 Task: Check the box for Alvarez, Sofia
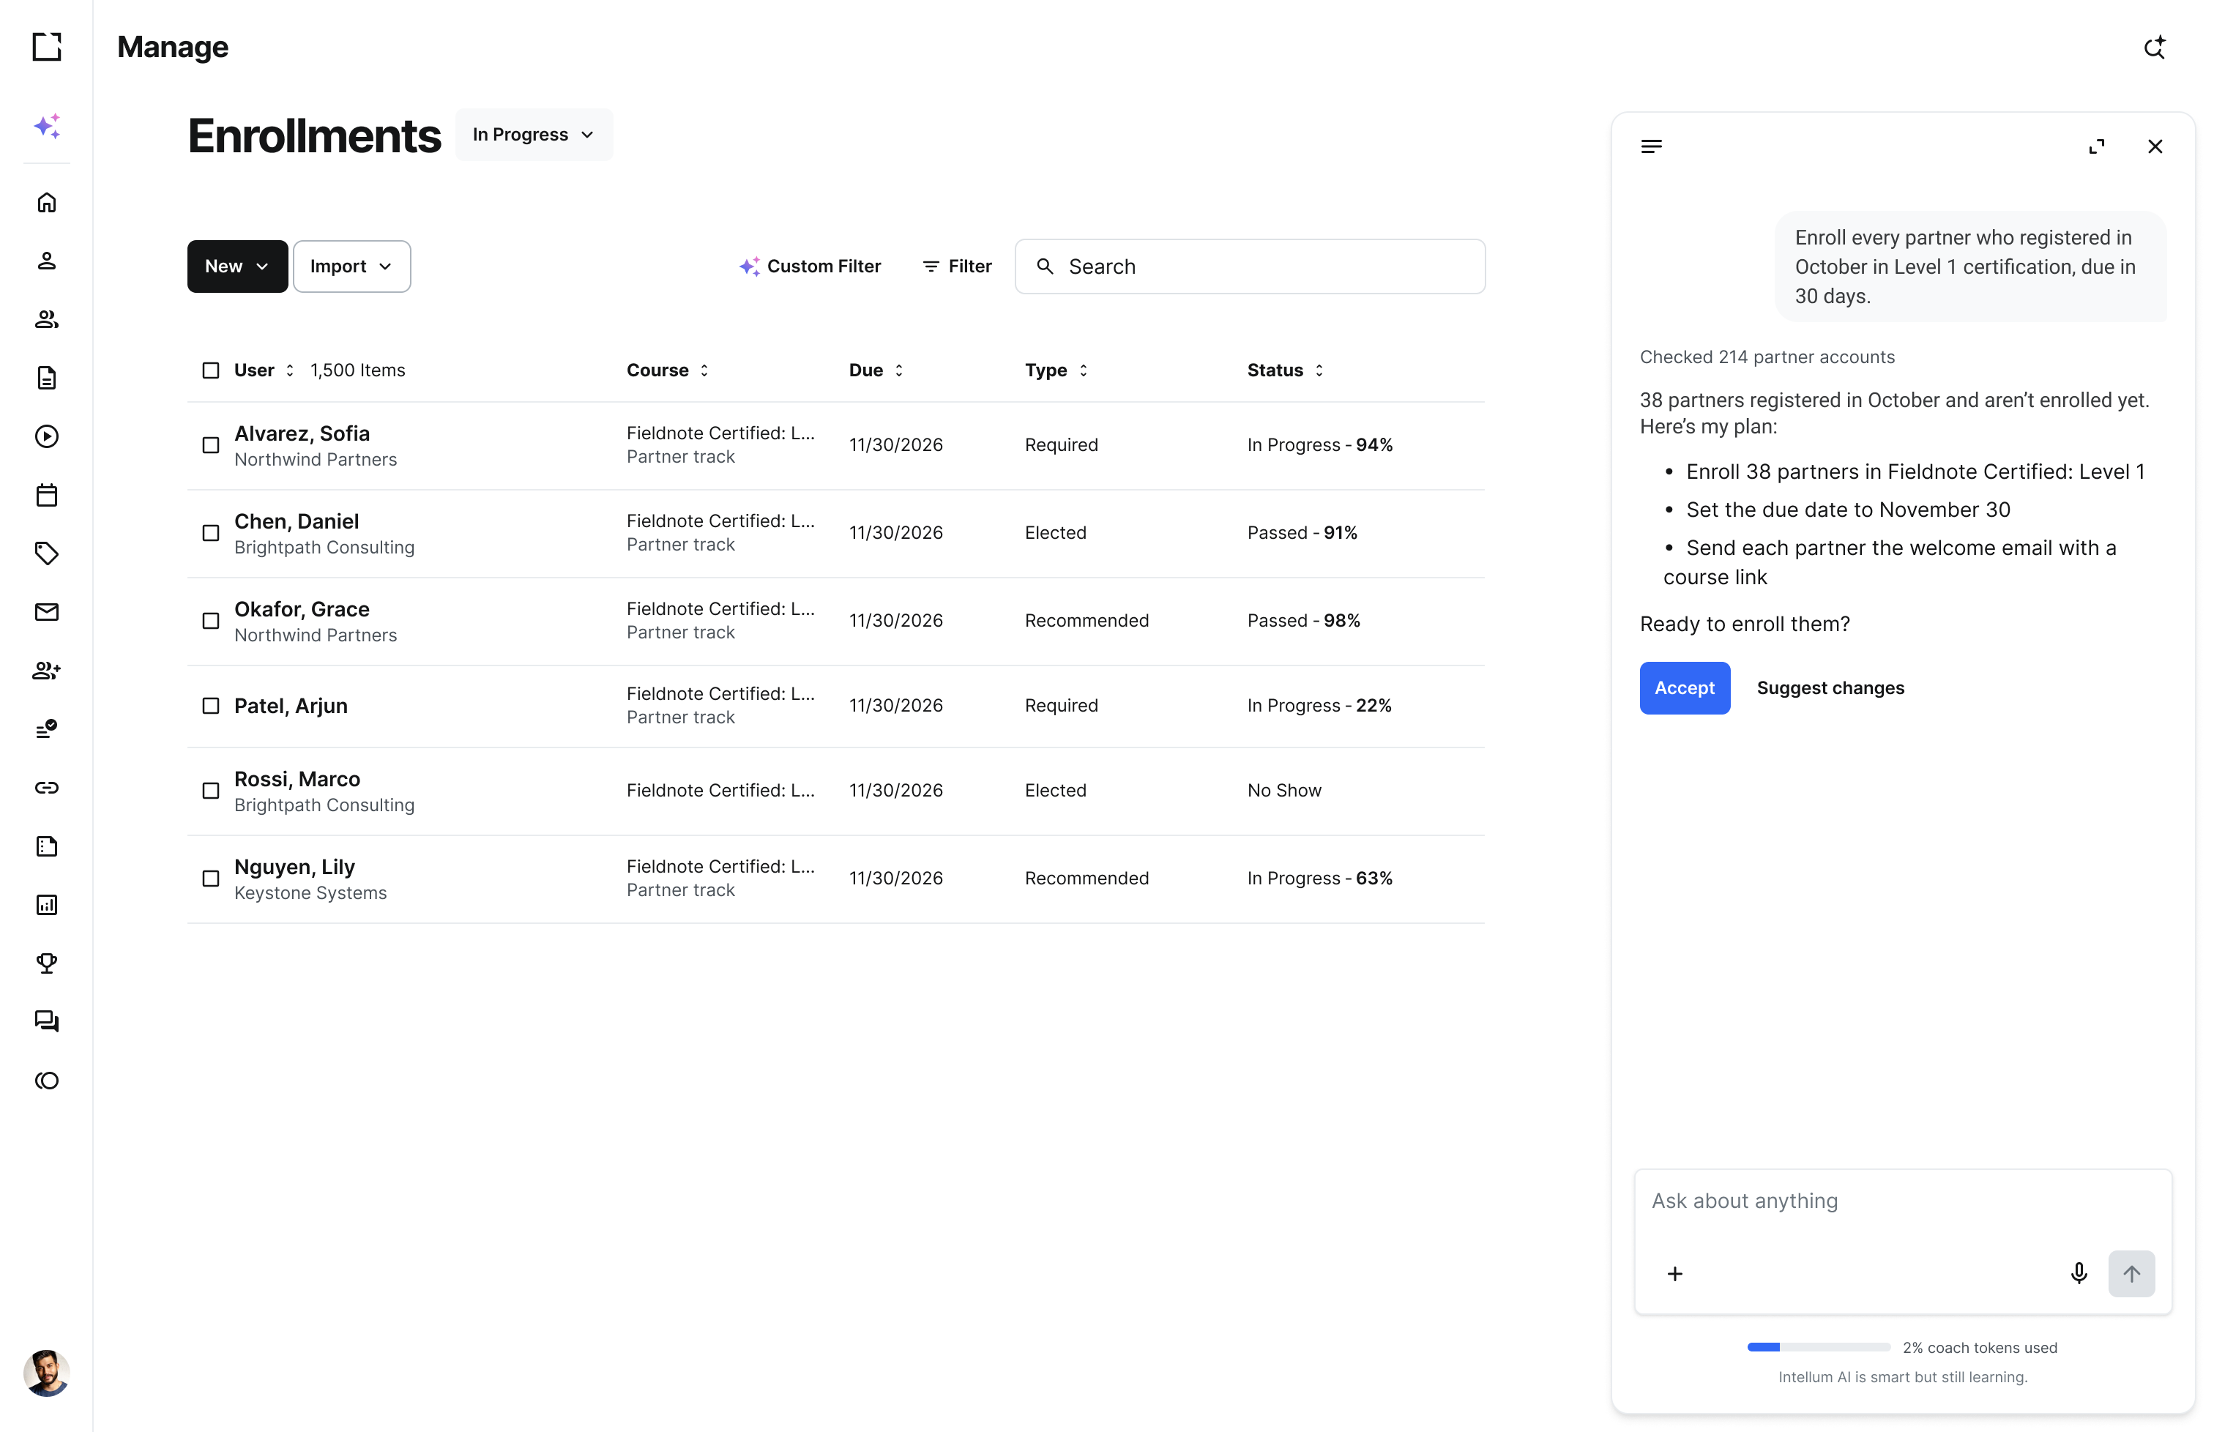point(211,445)
